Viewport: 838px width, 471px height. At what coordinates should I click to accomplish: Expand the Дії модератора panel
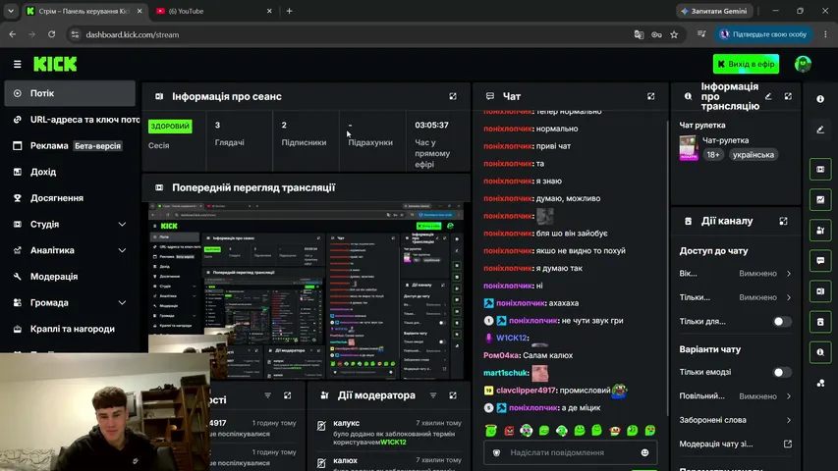coord(453,395)
